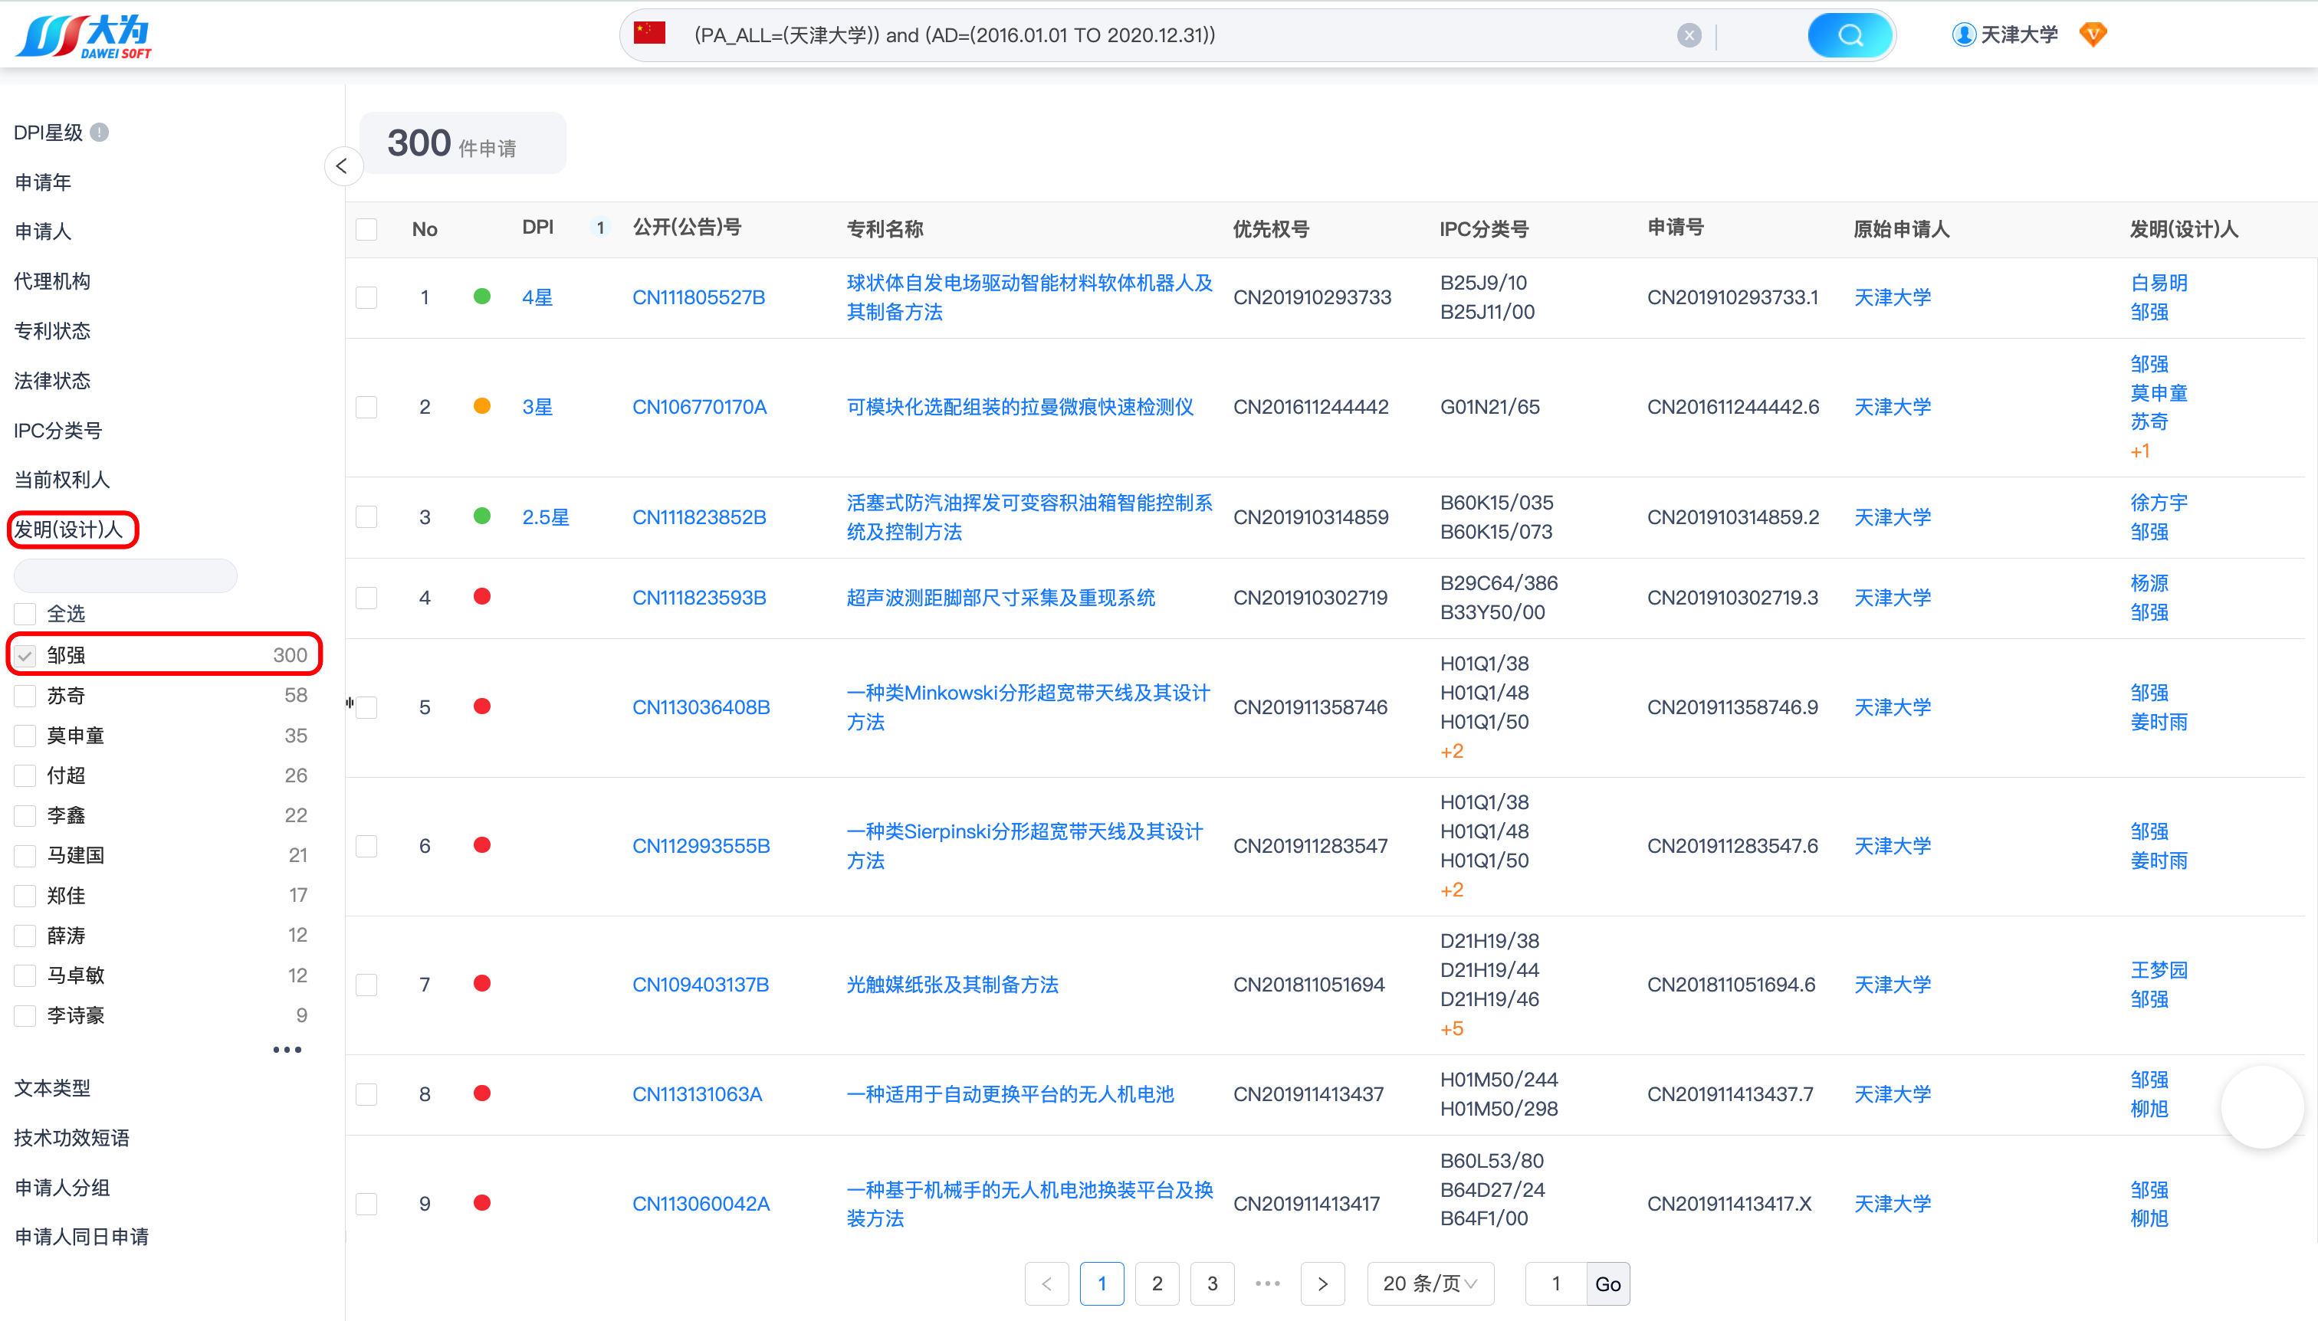This screenshot has width=2318, height=1321.
Task: Click the Dawei Soft logo
Action: [84, 35]
